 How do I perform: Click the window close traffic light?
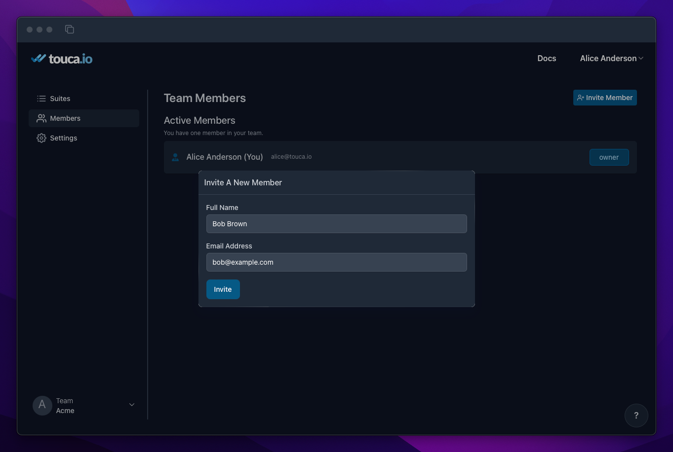point(30,30)
